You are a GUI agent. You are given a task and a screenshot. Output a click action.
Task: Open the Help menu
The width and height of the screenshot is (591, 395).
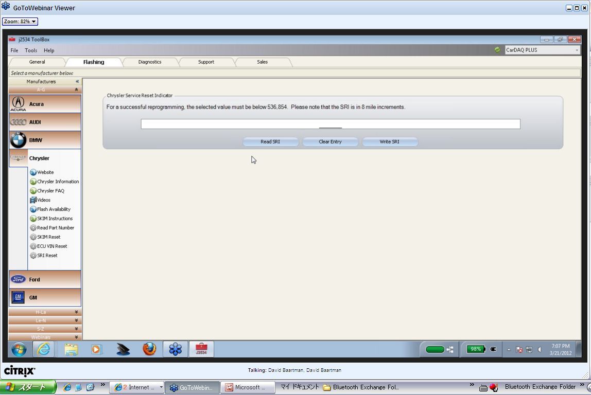49,50
